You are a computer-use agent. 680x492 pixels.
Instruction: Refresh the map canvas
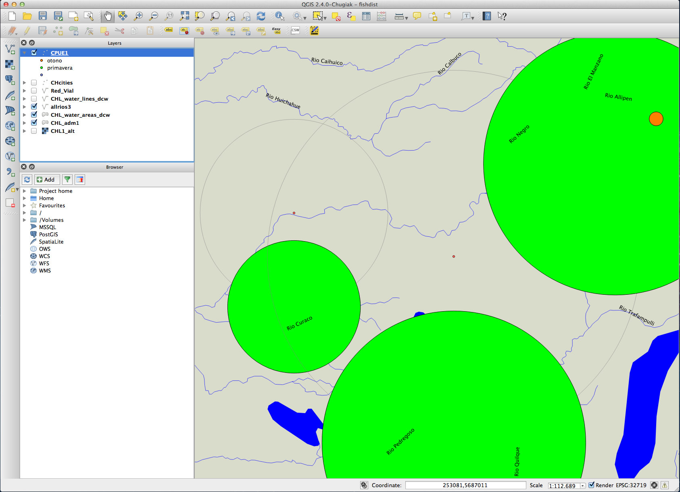click(x=261, y=16)
